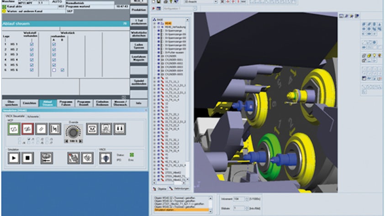Click the simulation icon with red-dotted tool
This screenshot has height=216, width=385.
74,158
